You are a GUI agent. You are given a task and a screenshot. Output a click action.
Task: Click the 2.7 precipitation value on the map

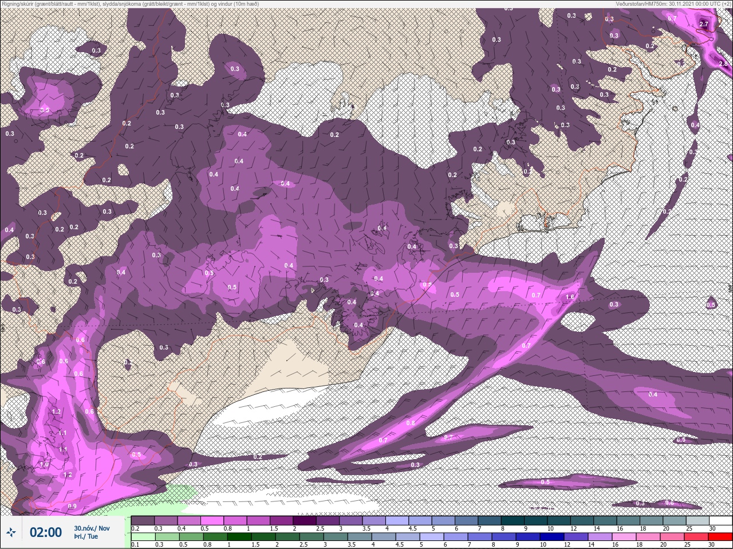tap(704, 25)
